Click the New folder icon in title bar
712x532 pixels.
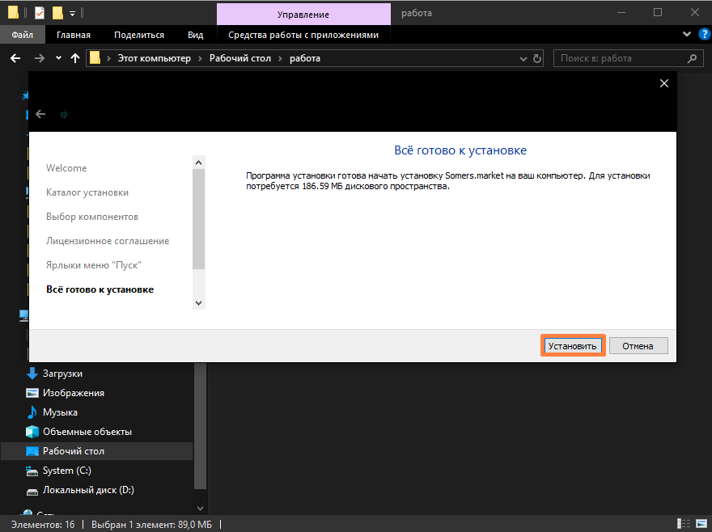(57, 13)
